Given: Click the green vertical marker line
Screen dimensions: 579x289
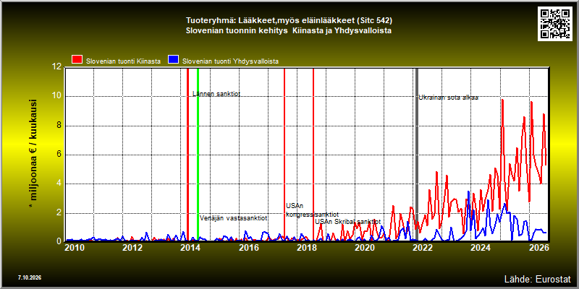Looking at the screenshot, I should (198, 155).
